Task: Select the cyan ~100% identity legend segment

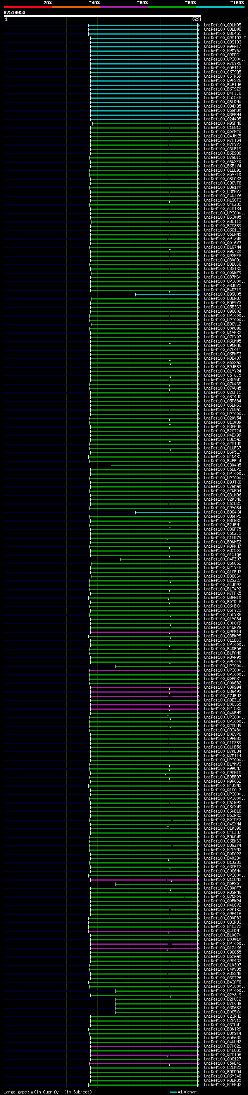Action: click(x=220, y=7)
